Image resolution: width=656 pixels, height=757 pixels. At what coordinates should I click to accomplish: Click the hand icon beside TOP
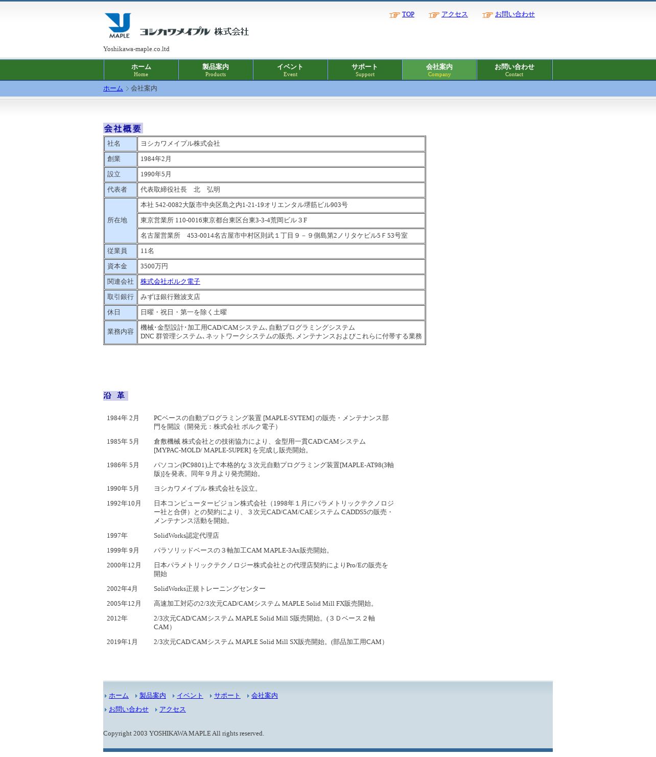[394, 15]
